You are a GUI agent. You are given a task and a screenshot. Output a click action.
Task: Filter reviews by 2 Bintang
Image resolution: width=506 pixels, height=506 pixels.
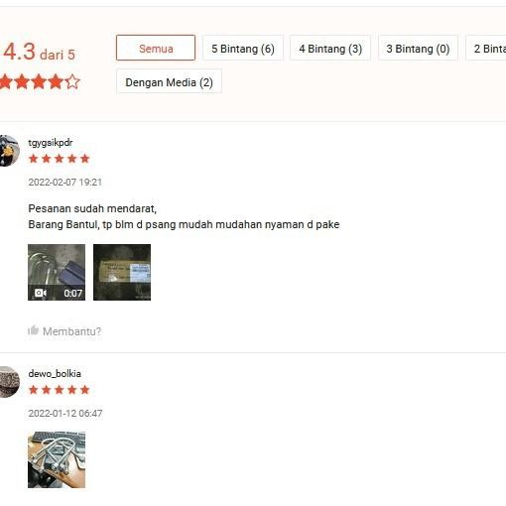click(x=486, y=48)
